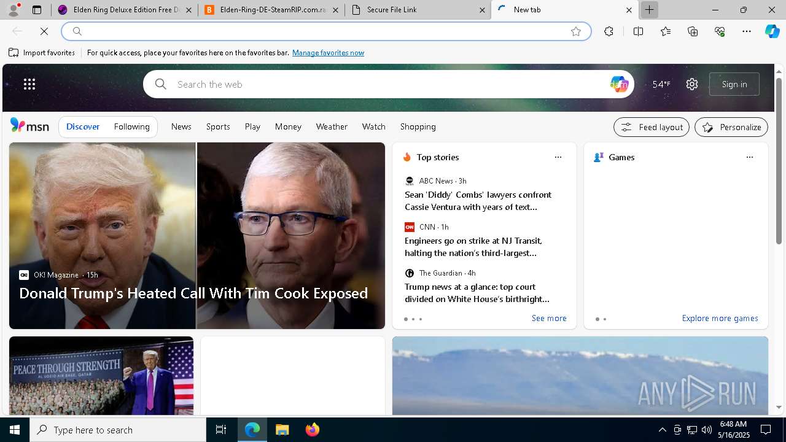Screen dimensions: 786x442
Task: Open the Sports section
Action: tap(218, 126)
